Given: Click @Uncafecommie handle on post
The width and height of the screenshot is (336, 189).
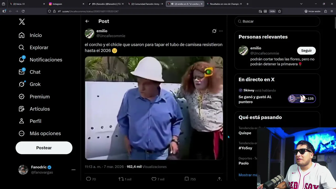Looking at the screenshot, I should (111, 36).
